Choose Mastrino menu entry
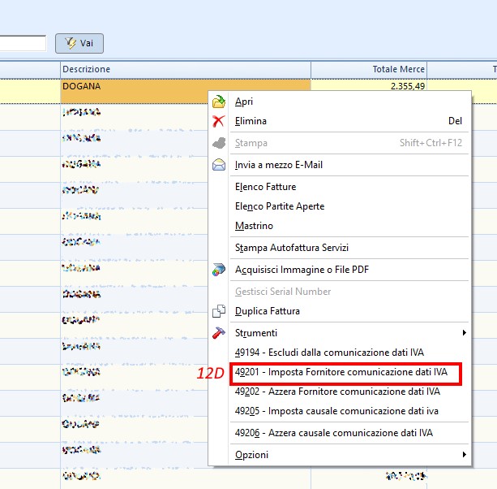 pos(254,226)
